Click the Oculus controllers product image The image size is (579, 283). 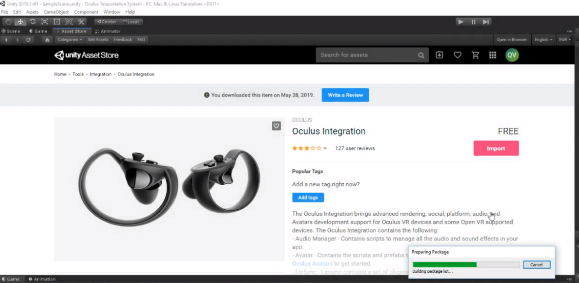pos(169,189)
